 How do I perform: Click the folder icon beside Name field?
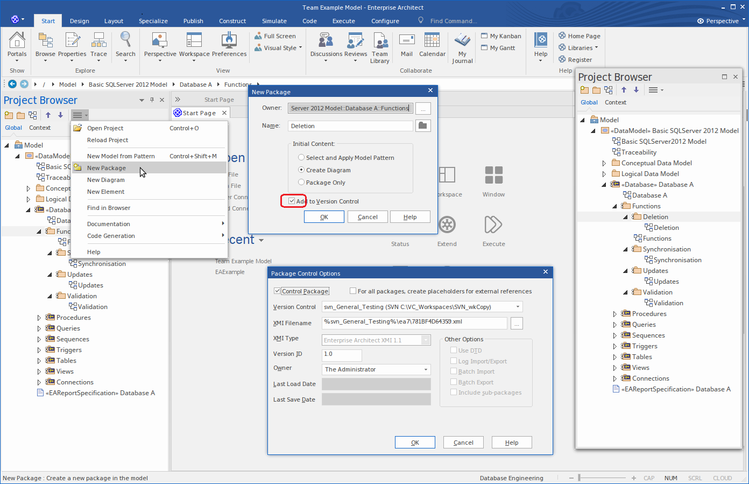[423, 125]
